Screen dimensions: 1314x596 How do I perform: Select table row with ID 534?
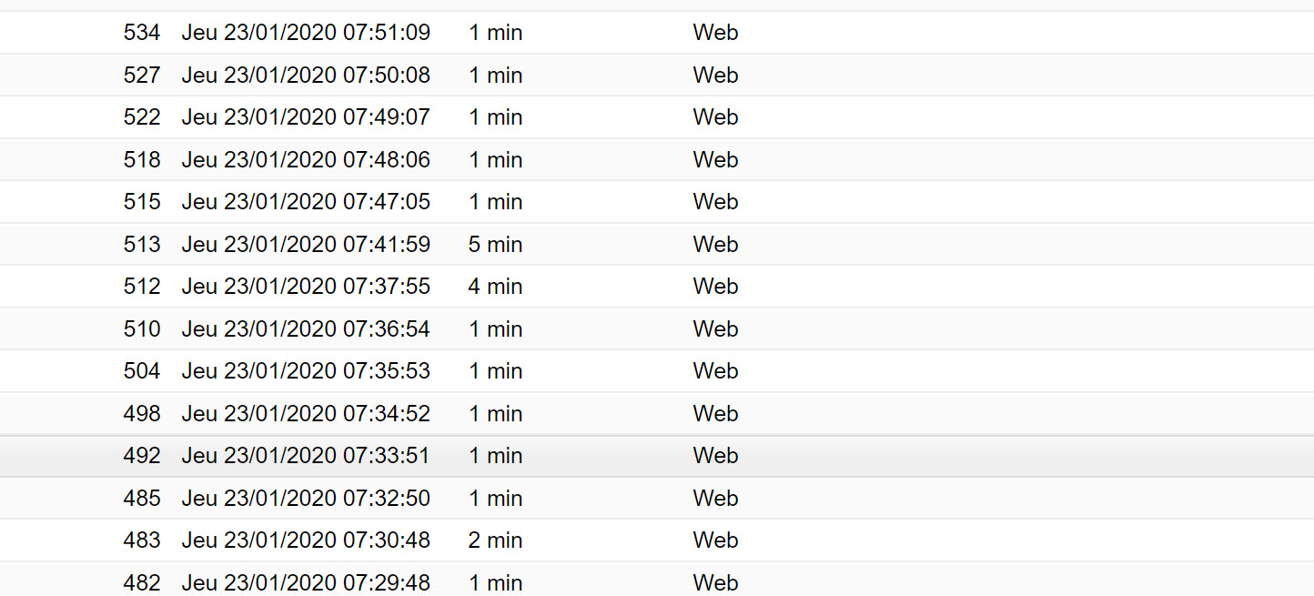coord(657,33)
